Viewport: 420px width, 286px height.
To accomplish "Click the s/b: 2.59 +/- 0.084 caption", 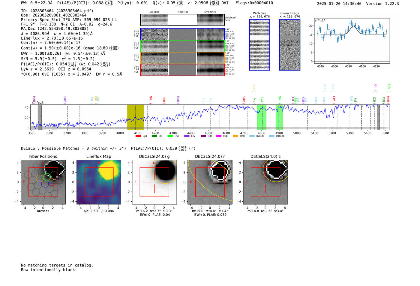I will (x=99, y=211).
